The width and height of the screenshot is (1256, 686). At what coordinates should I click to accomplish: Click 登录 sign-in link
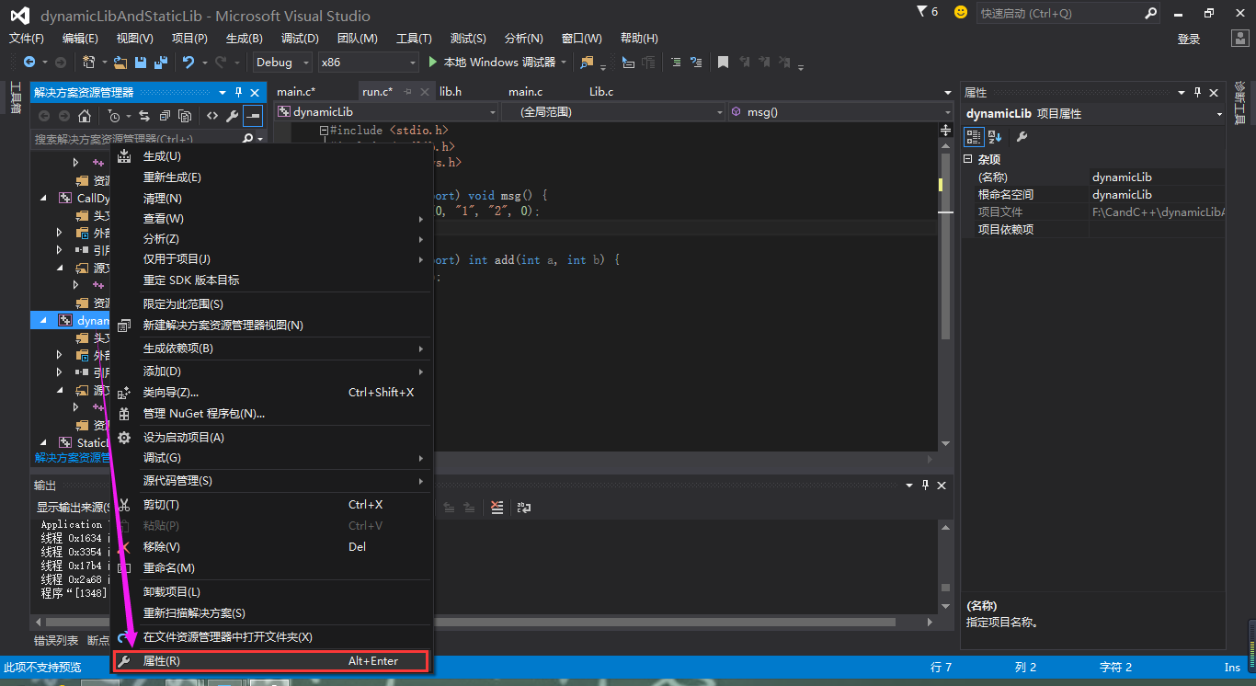coord(1189,39)
